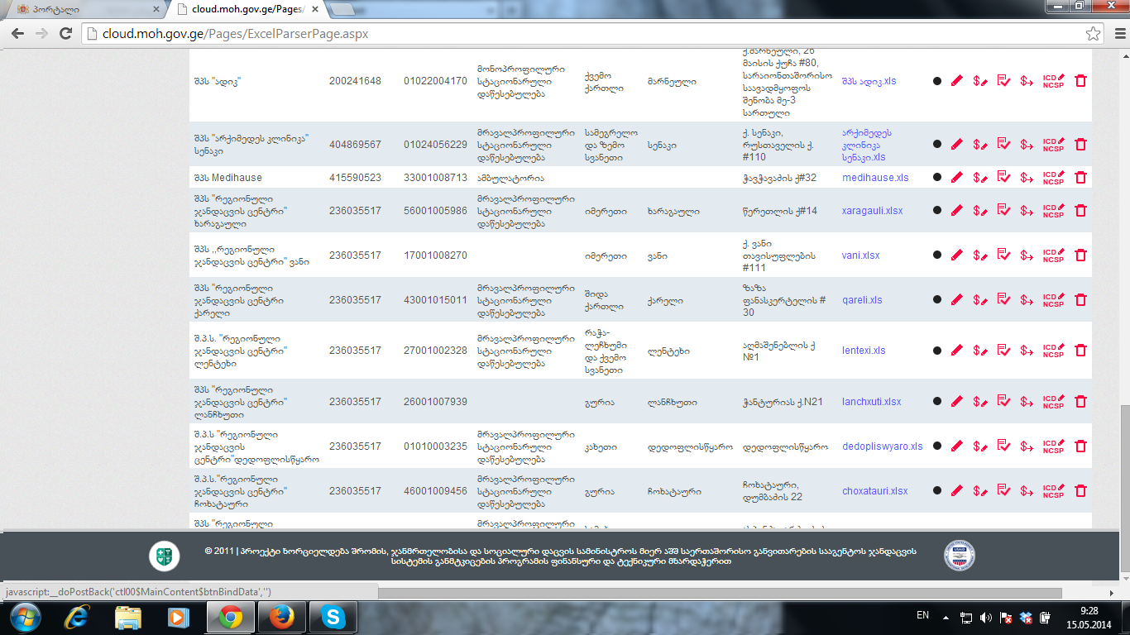
Task: Switch to the პორტალი browser tab
Action: click(x=83, y=9)
